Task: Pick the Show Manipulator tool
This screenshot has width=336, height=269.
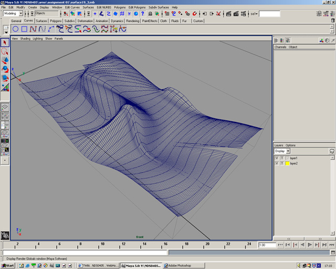Action: [5, 87]
